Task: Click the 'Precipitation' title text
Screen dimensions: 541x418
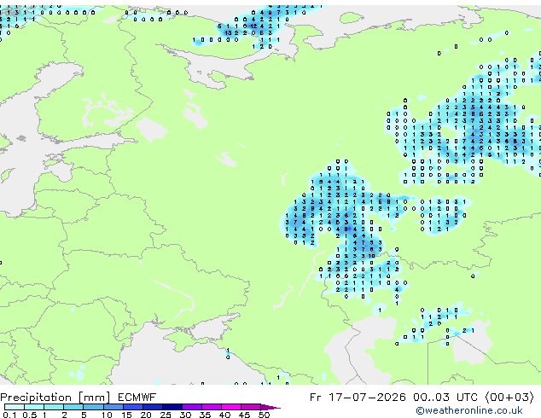Action: coord(36,398)
